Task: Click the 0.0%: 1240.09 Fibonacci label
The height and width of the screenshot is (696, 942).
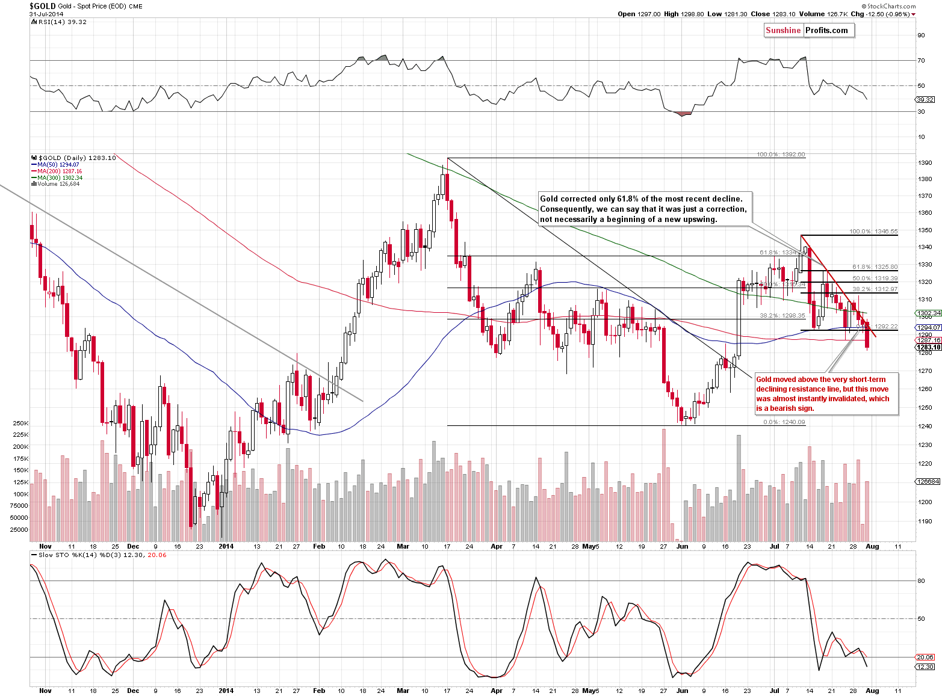Action: point(784,422)
